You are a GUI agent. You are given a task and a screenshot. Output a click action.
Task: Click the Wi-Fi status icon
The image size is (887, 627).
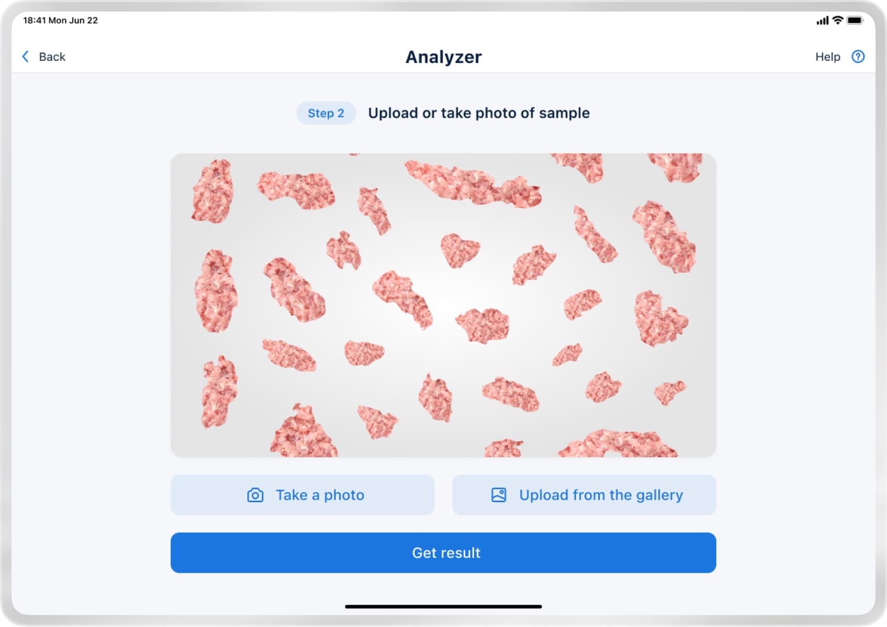pyautogui.click(x=837, y=20)
